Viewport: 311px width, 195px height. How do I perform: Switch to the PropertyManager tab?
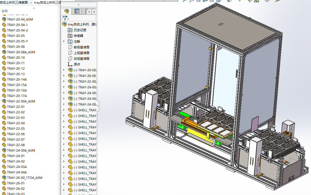coord(77,11)
